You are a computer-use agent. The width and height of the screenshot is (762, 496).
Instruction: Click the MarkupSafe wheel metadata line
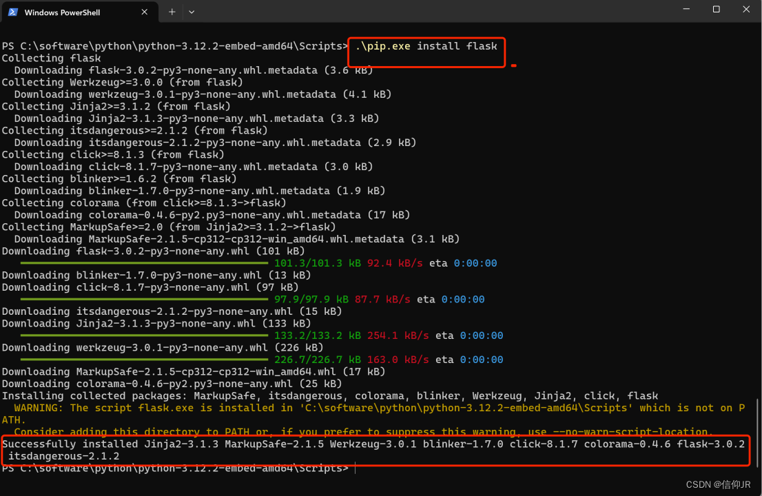[x=231, y=238]
